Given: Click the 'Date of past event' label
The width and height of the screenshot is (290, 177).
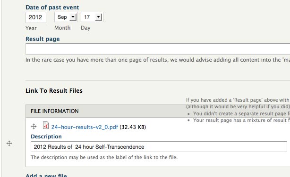Looking at the screenshot, I should point(52,8).
